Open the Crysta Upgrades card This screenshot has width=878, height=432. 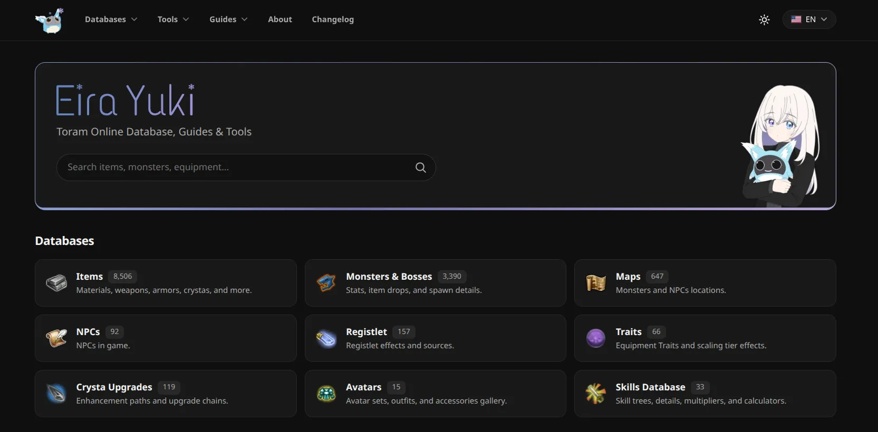[x=166, y=394]
